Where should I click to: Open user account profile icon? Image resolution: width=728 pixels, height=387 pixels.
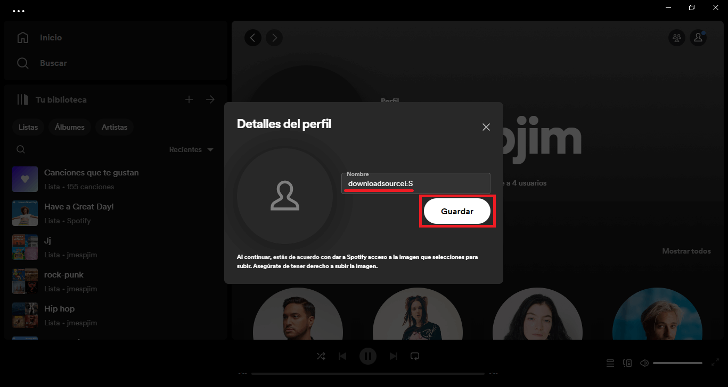tap(698, 38)
